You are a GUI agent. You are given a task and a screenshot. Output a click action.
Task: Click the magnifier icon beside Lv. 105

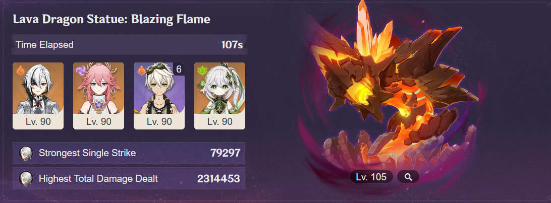(x=408, y=177)
